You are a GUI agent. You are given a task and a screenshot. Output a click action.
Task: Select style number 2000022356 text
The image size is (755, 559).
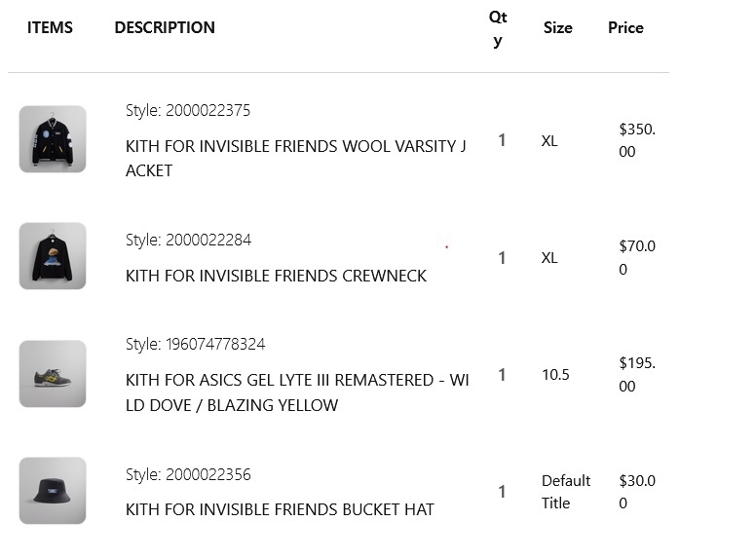pyautogui.click(x=208, y=474)
